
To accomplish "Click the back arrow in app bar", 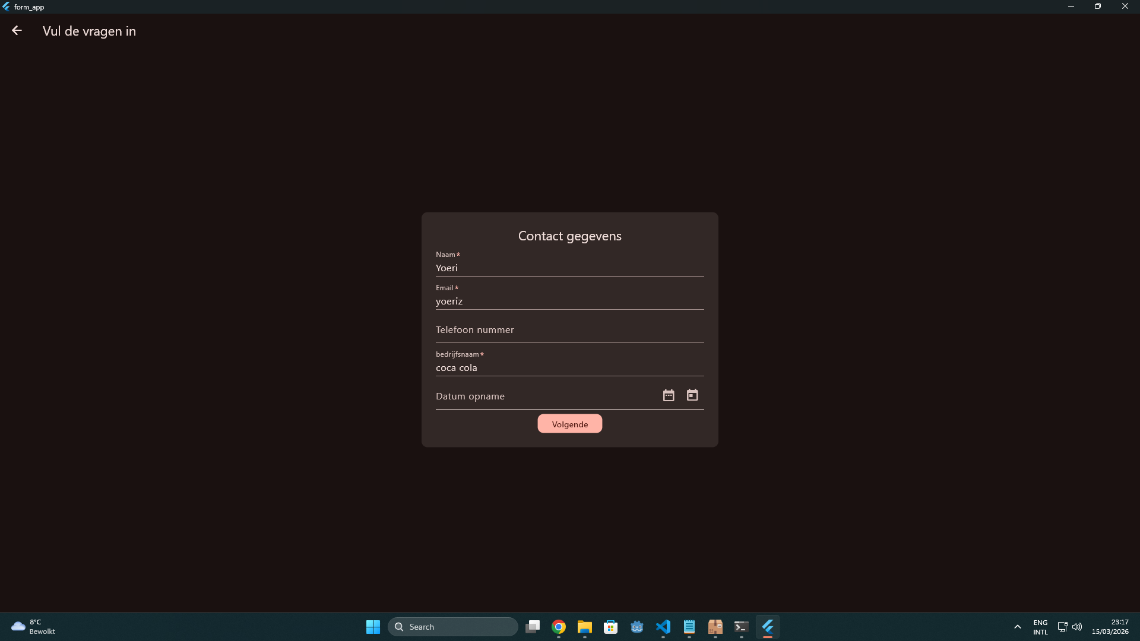I will point(17,31).
